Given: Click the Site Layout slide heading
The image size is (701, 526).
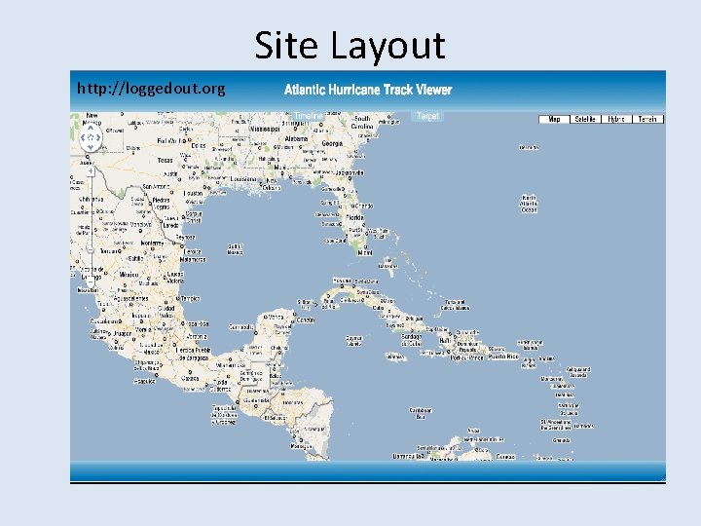Looking at the screenshot, I should [x=350, y=45].
